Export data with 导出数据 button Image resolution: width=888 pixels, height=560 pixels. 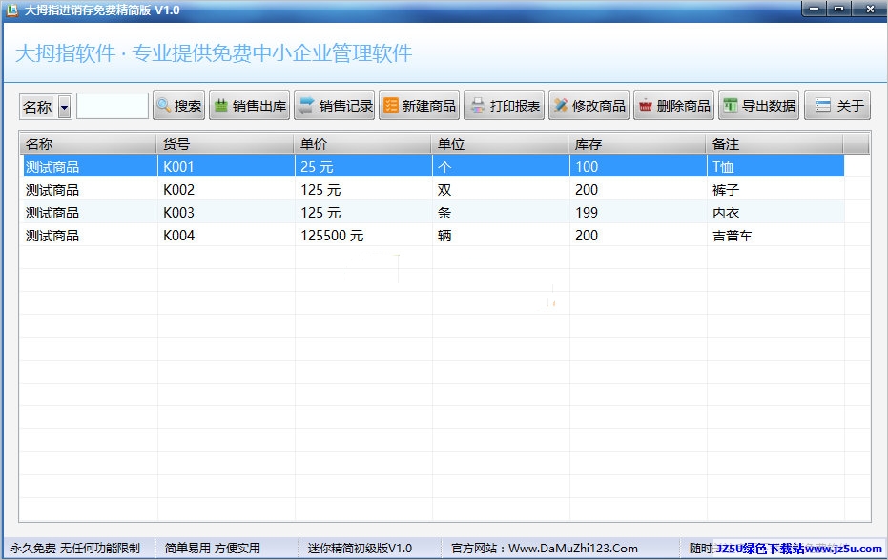click(759, 105)
